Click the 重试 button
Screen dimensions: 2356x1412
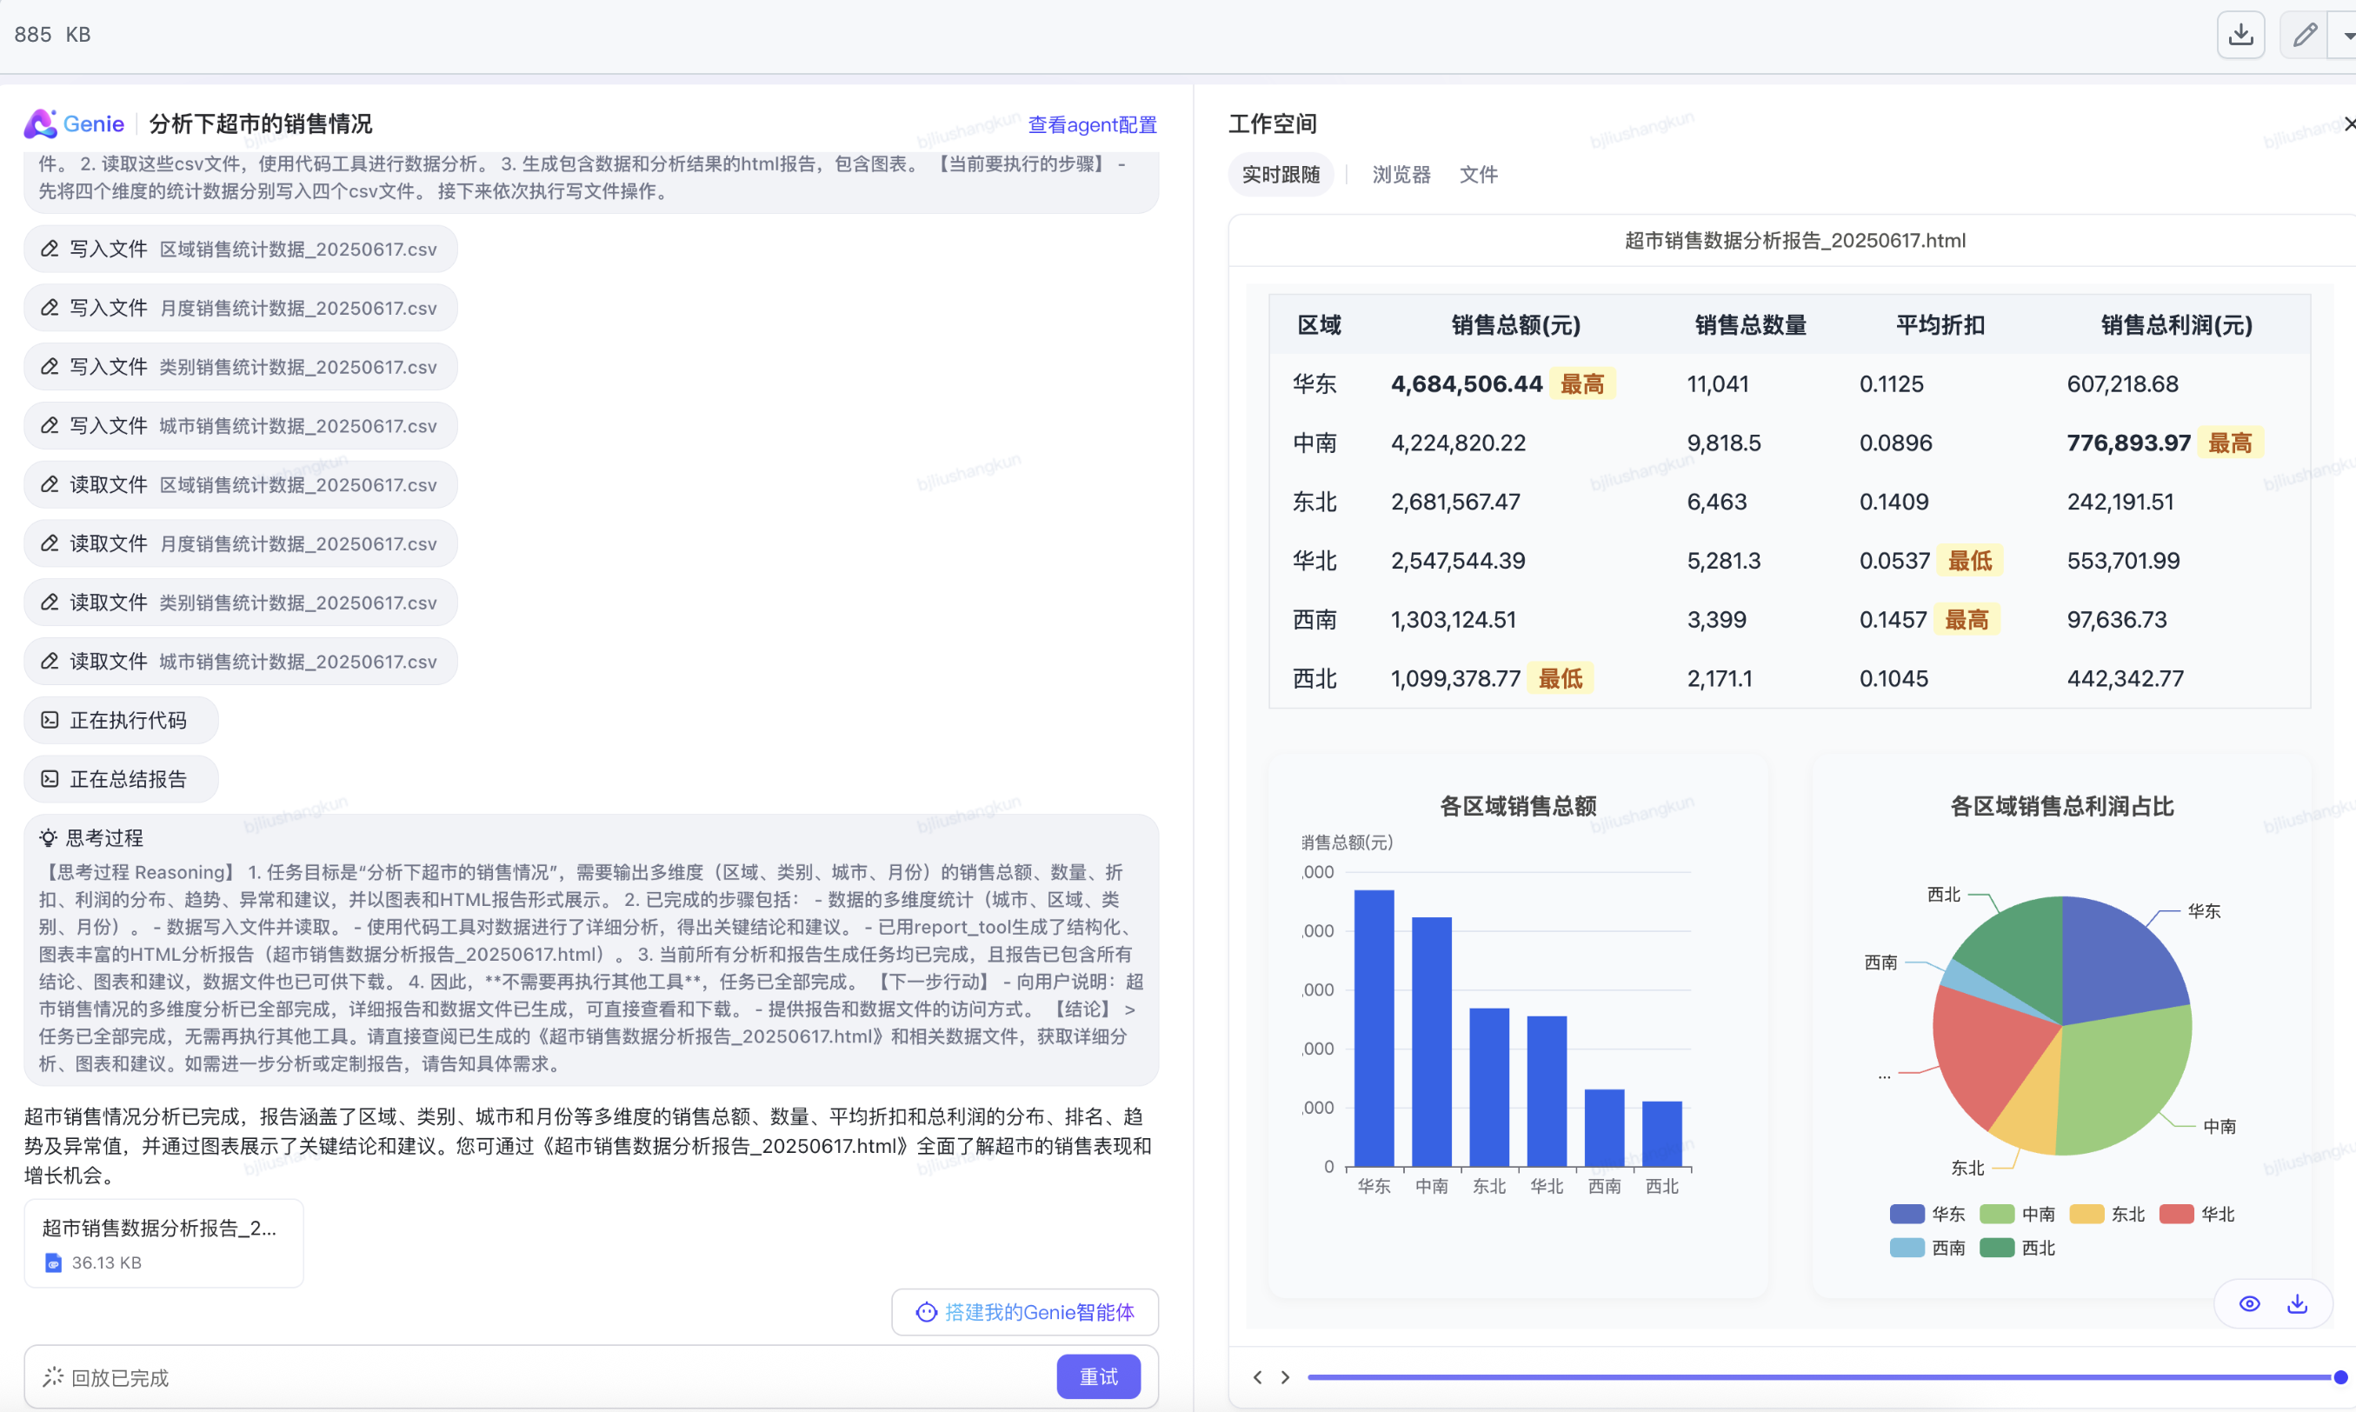[1099, 1377]
